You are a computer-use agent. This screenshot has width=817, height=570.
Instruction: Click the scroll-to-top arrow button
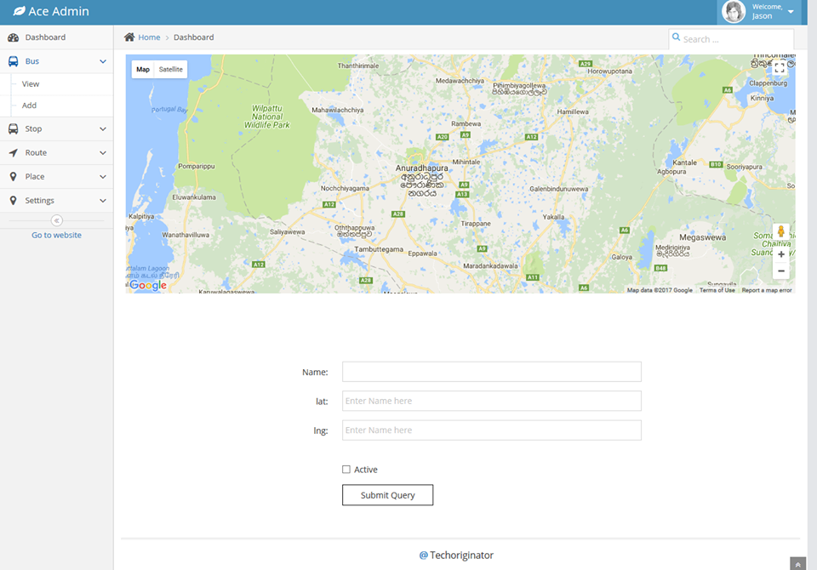pyautogui.click(x=797, y=564)
